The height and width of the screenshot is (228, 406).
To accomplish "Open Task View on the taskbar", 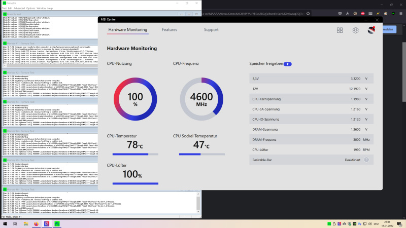I will [x=15, y=224].
